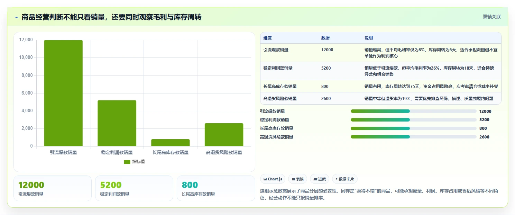The height and width of the screenshot is (215, 515).
Task: Click the 稳定利润款销量 bar in chart
Action: [117, 123]
